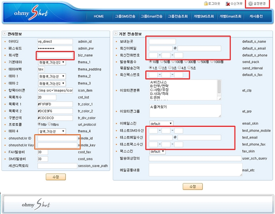This screenshot has width=275, height=214.
Task: Click the 로그아웃 lock icon
Action: (x=206, y=3)
